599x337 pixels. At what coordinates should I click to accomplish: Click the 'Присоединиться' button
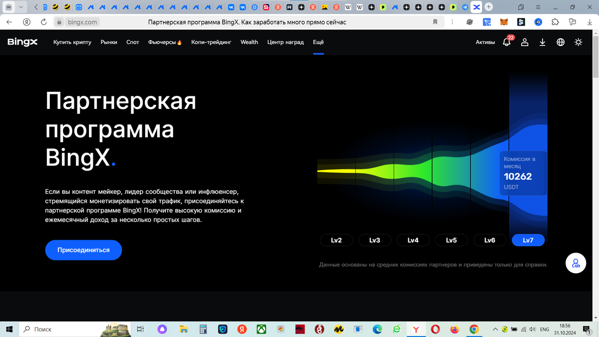pos(83,250)
